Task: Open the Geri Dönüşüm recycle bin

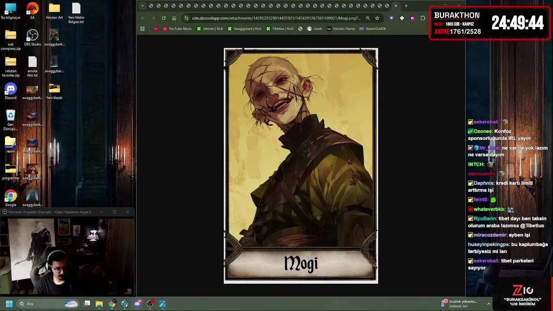Action: (x=11, y=121)
